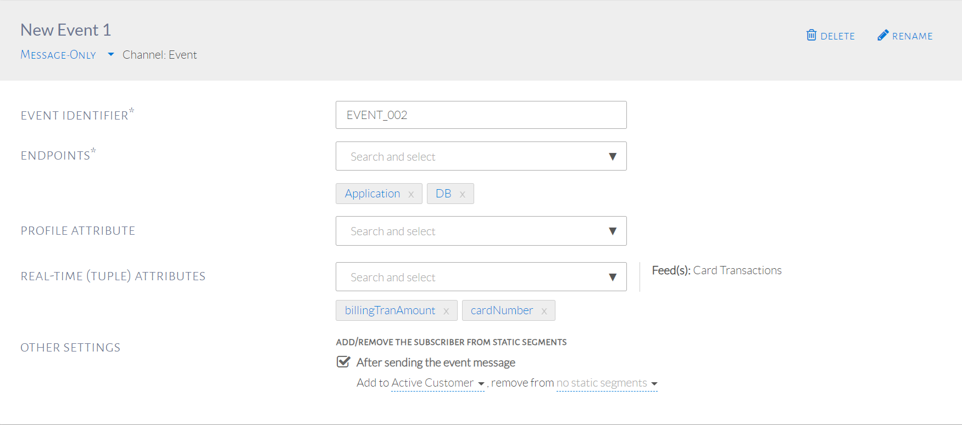Expand the Profile Attribute dropdown arrow
This screenshot has width=962, height=425.
point(613,231)
